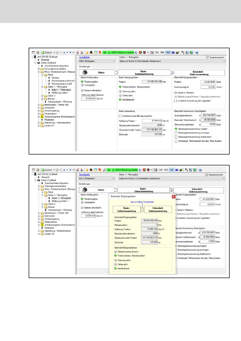
Task: Close the Extended-Eingangsdaten popup
Action: click(174, 196)
